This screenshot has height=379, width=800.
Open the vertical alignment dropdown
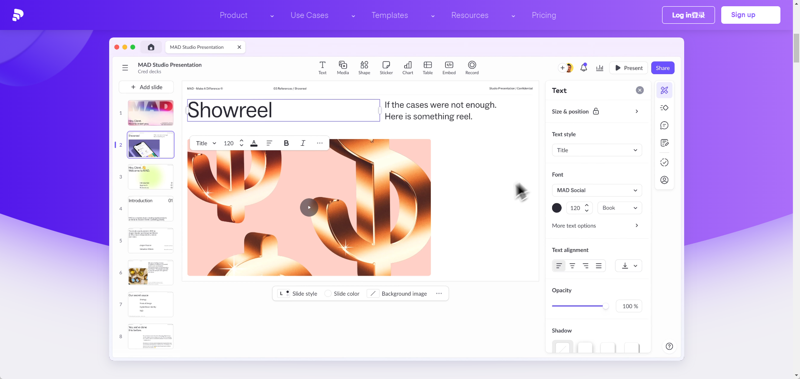(x=629, y=266)
